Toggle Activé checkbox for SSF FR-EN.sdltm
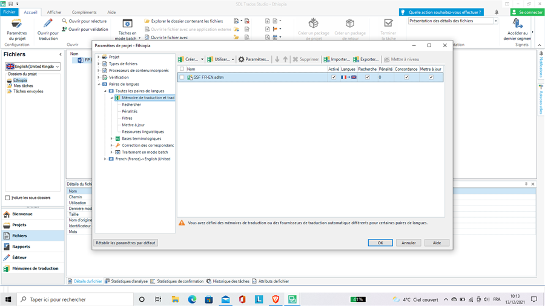 [x=334, y=77]
